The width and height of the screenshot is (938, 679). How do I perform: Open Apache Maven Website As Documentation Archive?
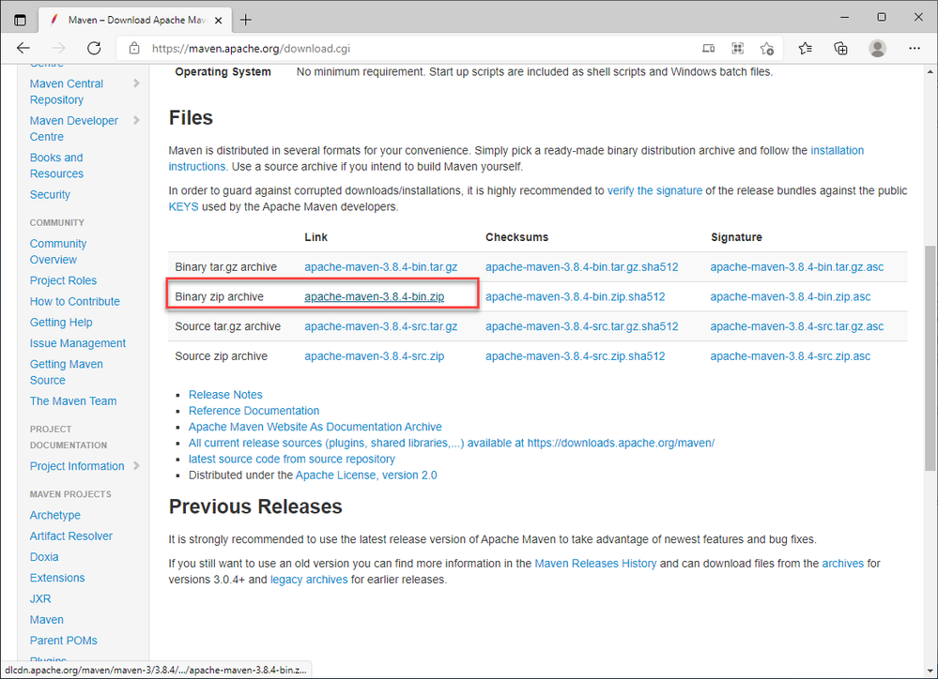pyautogui.click(x=315, y=427)
